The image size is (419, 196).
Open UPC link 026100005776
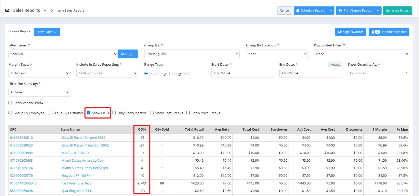[x=21, y=176]
